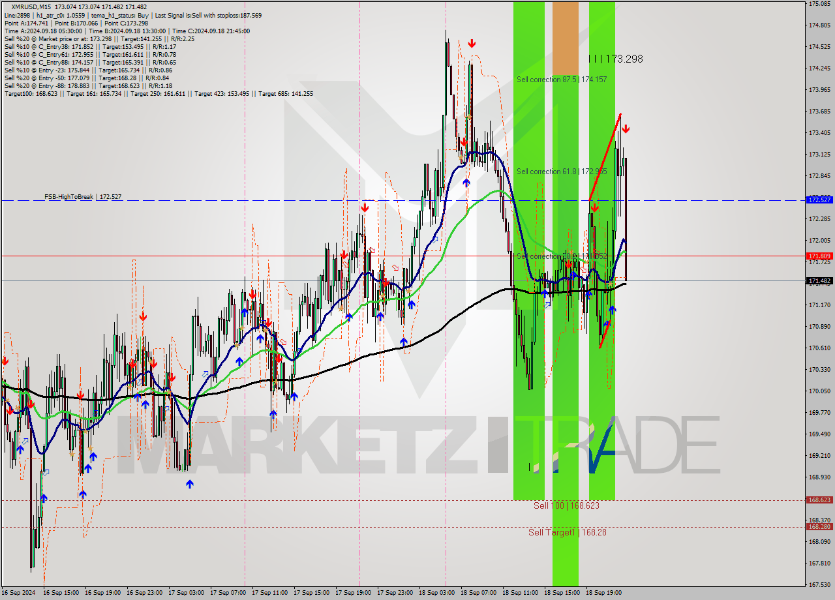835x600 pixels.
Task: Click the 170.050 price axis value
Action: click(x=819, y=391)
